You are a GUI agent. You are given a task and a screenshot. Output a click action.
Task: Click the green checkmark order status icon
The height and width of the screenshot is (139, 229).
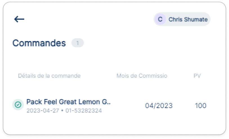click(18, 105)
